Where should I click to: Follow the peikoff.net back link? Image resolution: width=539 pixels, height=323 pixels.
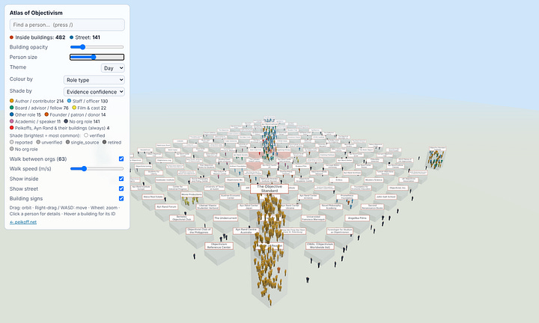click(23, 222)
